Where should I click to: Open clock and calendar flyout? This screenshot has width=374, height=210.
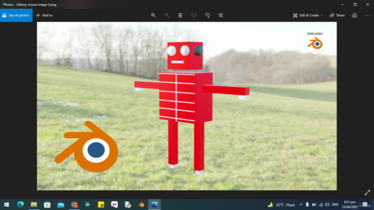[x=349, y=205]
